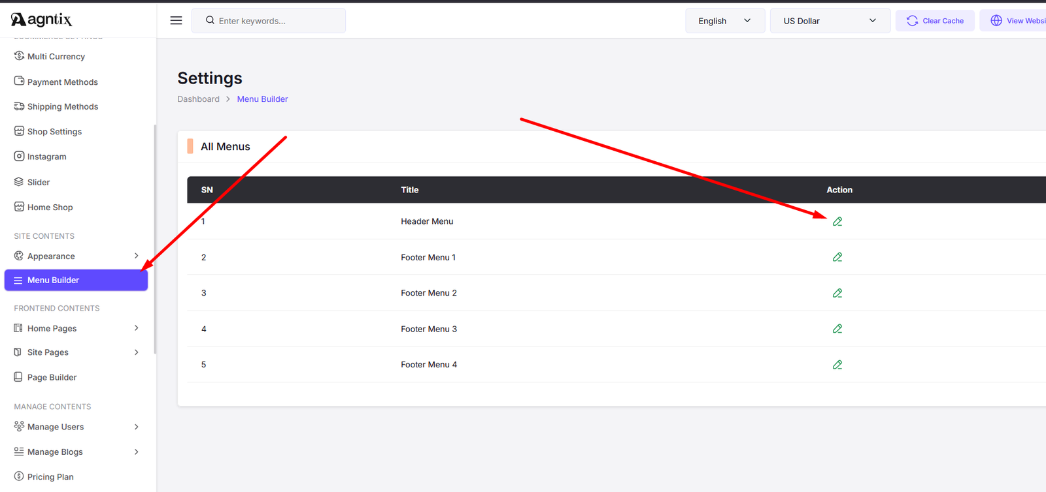Viewport: 1046px width, 492px height.
Task: Click edit icon for Header Menu
Action: (837, 222)
